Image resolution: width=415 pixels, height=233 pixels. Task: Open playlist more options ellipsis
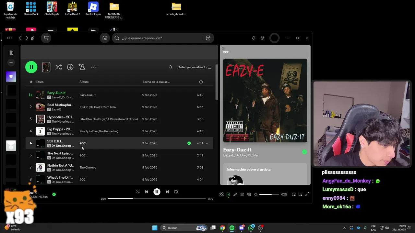point(93,67)
